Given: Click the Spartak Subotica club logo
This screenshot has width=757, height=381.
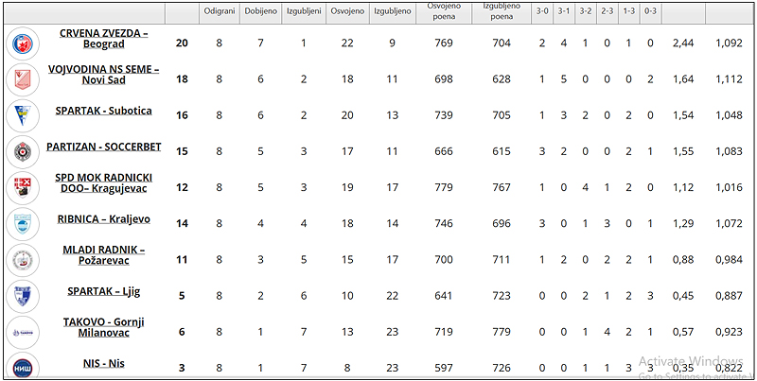Looking at the screenshot, I should tap(21, 115).
